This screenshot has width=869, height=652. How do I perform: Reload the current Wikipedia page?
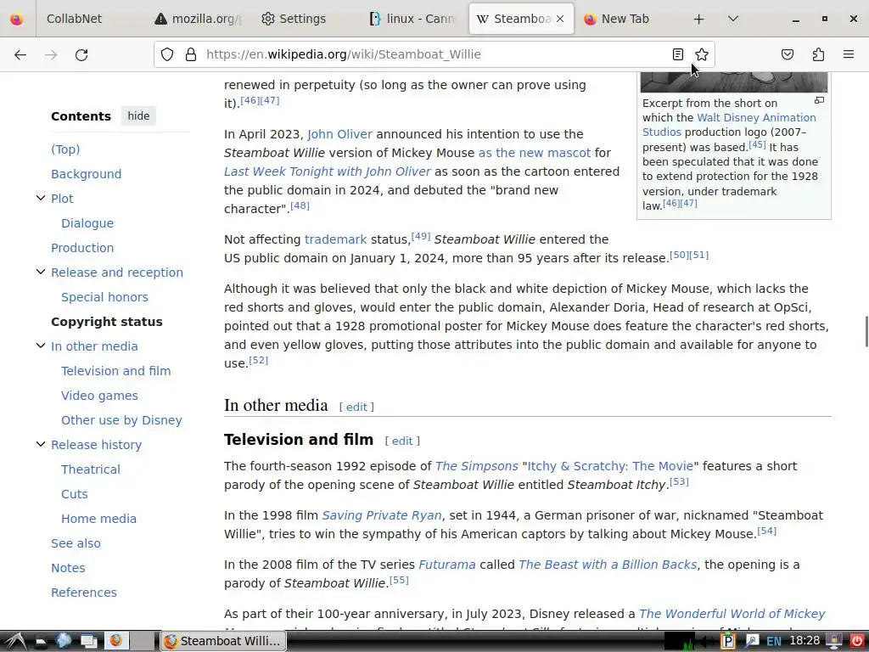(x=81, y=54)
